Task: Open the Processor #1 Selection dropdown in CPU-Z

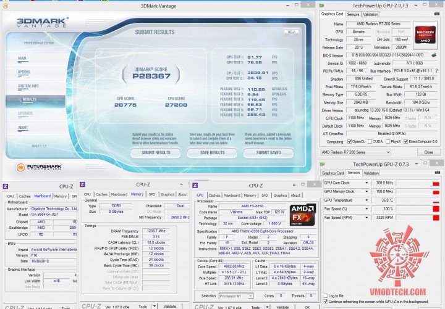Action: click(x=236, y=296)
